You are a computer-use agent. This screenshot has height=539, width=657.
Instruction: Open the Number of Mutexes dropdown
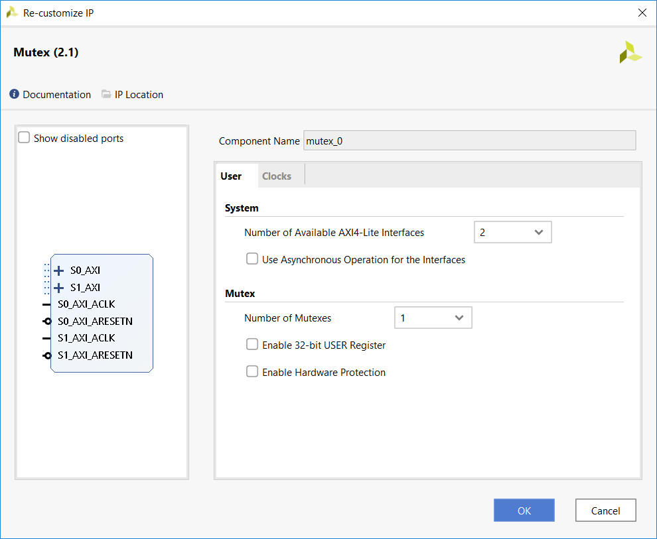coord(433,318)
